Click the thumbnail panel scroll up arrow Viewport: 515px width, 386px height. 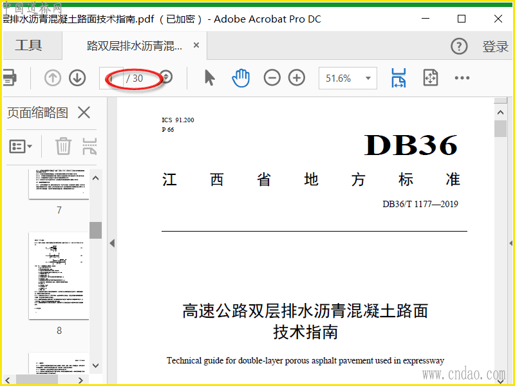95,178
